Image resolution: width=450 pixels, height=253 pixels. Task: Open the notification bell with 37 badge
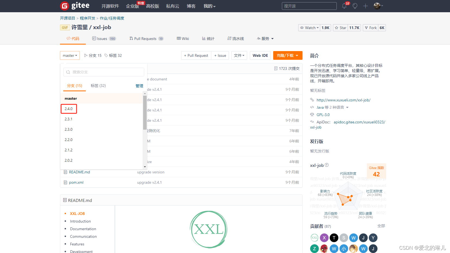tap(344, 6)
